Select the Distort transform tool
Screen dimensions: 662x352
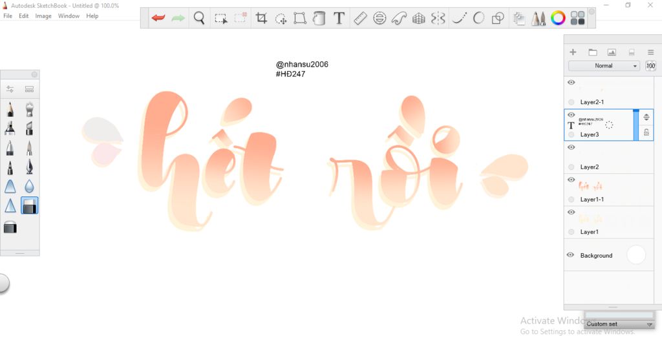[300, 18]
